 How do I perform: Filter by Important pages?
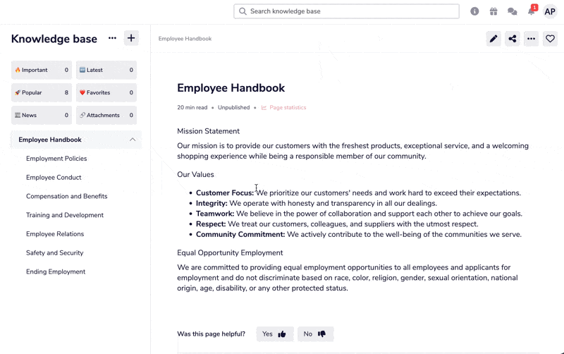coord(42,70)
